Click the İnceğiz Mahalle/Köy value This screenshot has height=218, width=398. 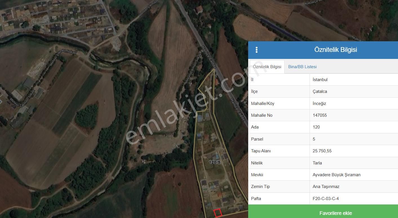coord(319,103)
